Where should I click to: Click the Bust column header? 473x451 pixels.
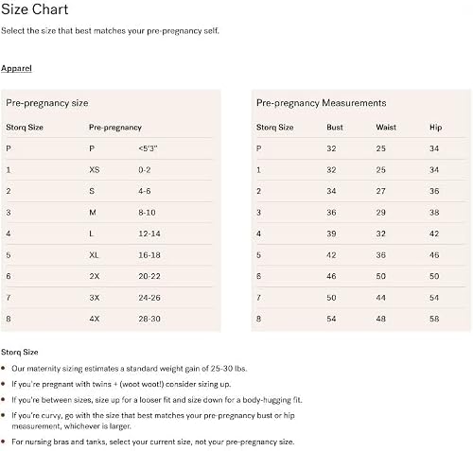click(335, 128)
